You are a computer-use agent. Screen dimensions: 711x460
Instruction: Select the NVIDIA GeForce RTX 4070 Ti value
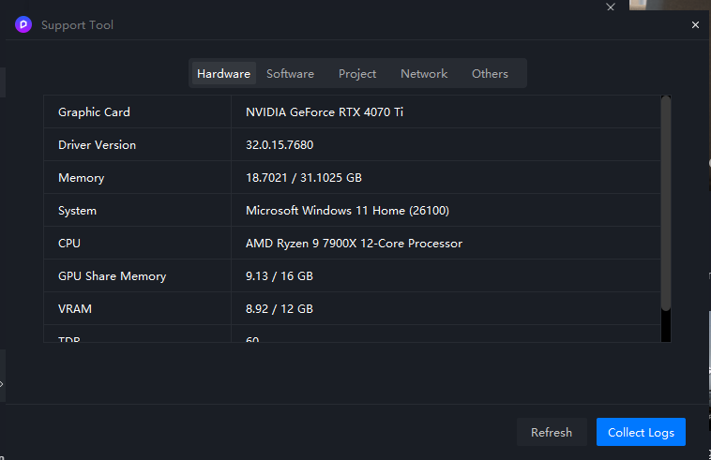pyautogui.click(x=325, y=111)
